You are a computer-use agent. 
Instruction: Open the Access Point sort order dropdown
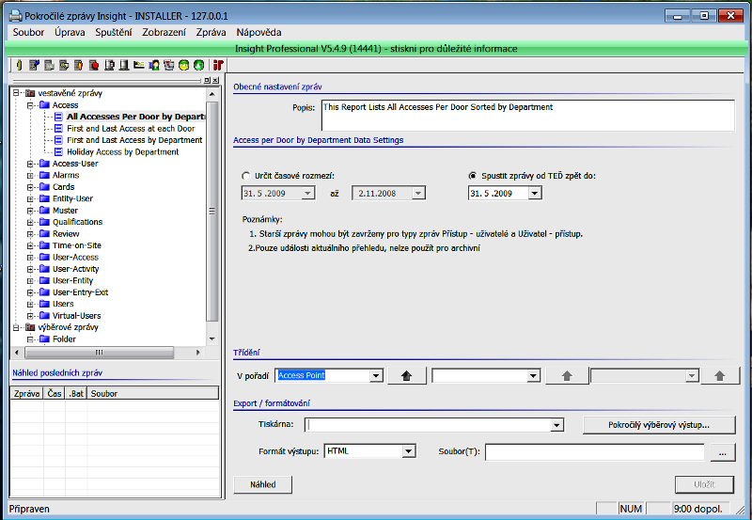coord(376,376)
